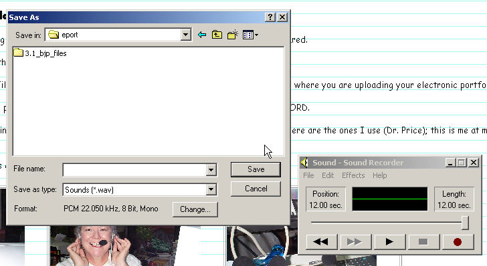Create a new folder in eport
487x266 pixels.
point(233,35)
